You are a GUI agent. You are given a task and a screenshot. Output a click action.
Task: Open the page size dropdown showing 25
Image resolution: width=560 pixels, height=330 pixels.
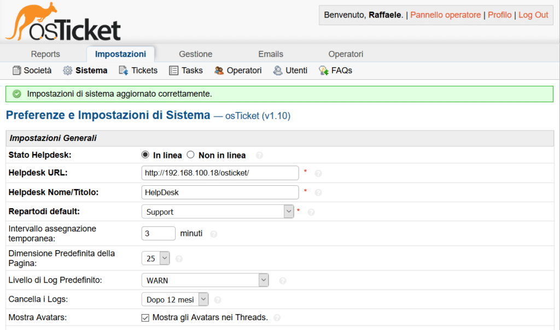(156, 258)
